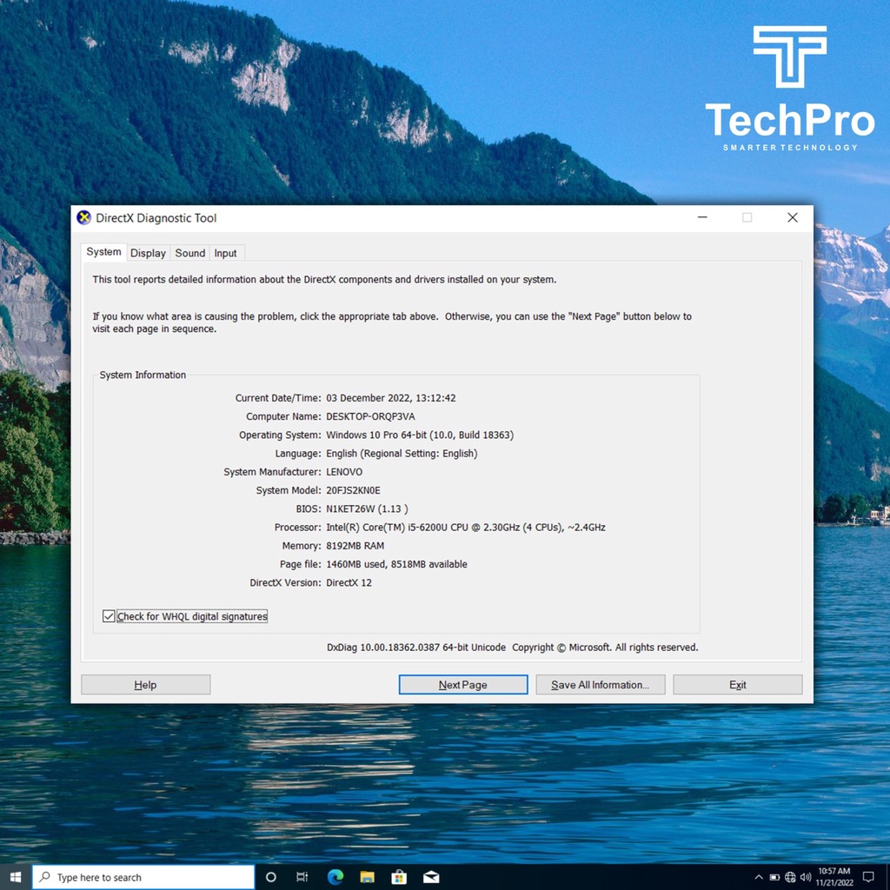The image size is (890, 890).
Task: Switch to the Display tab
Action: [x=148, y=253]
